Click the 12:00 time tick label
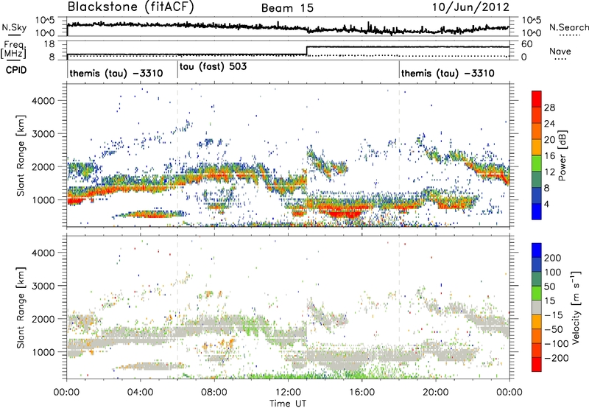Viewport: 589px width, 408px height. tap(288, 393)
